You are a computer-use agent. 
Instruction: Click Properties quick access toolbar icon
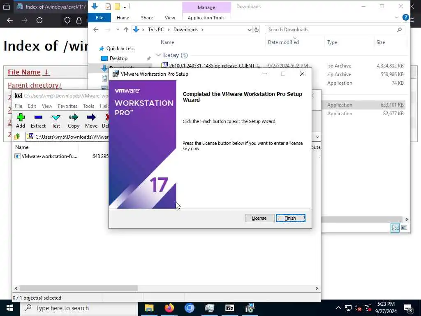108,7
